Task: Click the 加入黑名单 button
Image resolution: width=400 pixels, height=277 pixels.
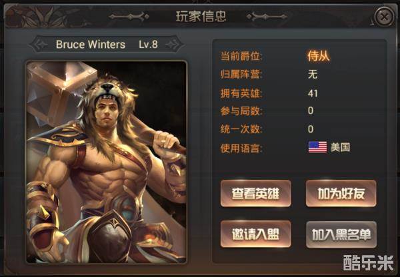Action: (341, 234)
